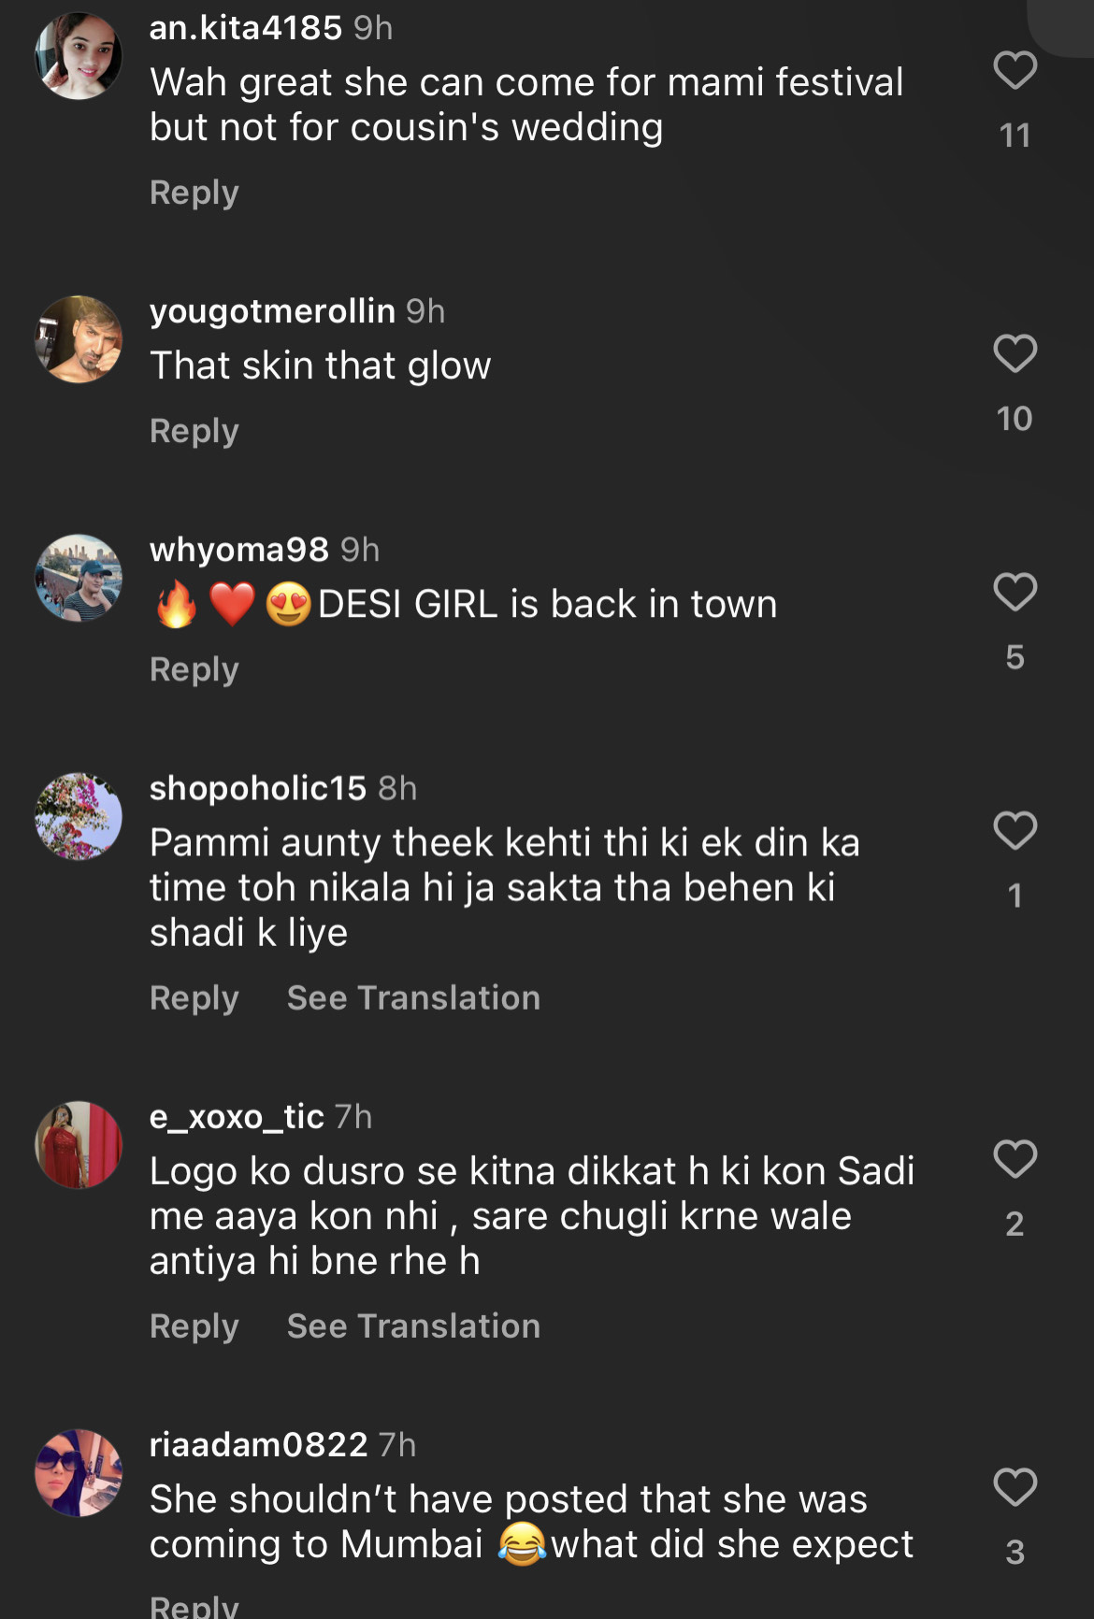1094x1619 pixels.
Task: Open riaadam0822 username link
Action: tap(258, 1444)
